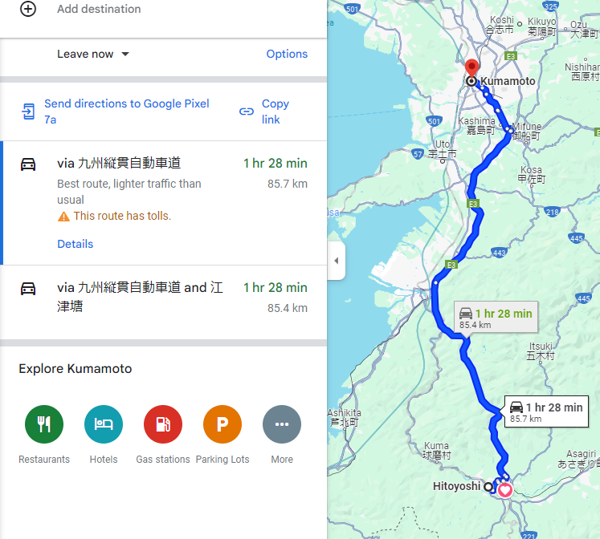
Task: Click the 85.7 km route callout on map
Action: point(546,411)
